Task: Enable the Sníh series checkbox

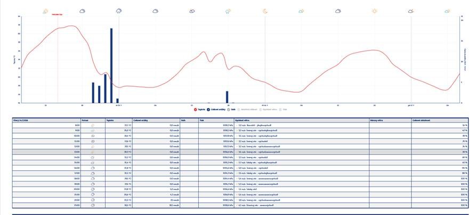Action: click(229, 110)
